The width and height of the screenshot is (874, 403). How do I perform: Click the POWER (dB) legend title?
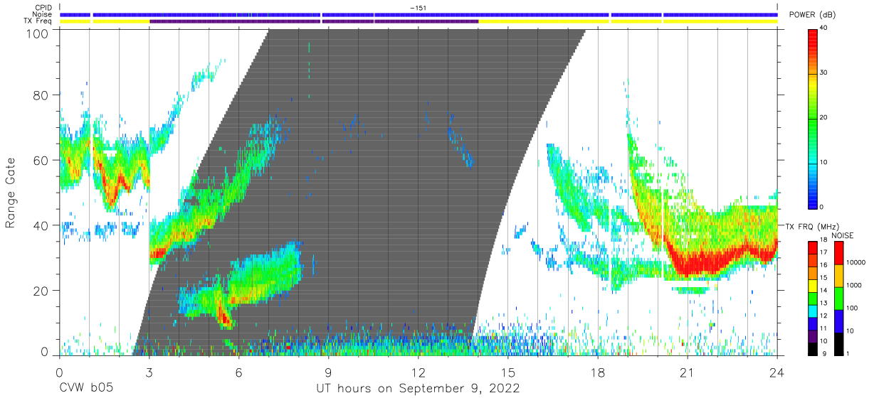coord(813,15)
